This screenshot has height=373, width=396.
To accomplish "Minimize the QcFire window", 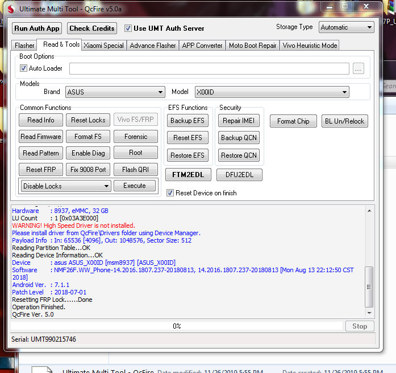I will (x=330, y=7).
